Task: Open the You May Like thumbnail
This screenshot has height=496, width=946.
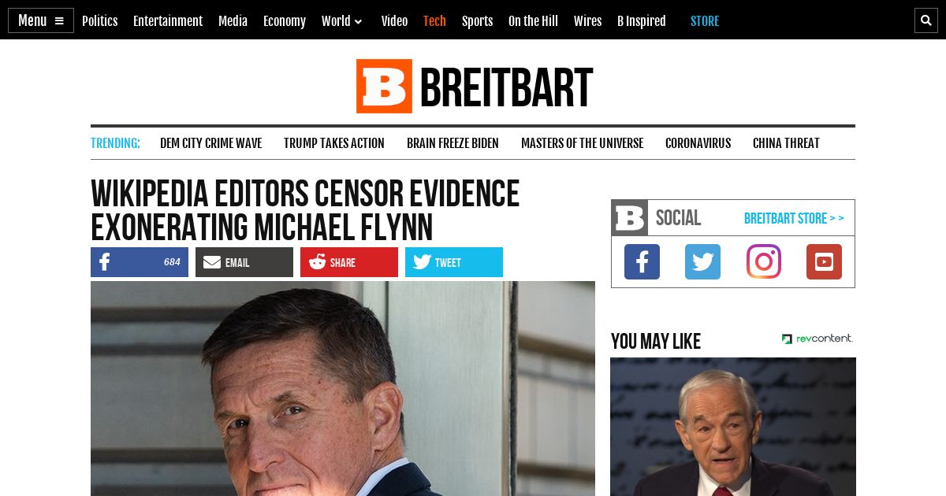Action: coord(733,427)
